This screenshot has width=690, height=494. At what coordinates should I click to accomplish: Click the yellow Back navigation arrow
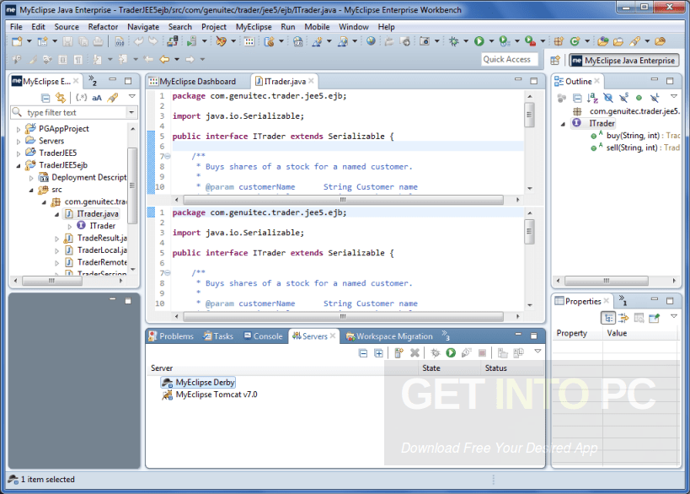click(164, 59)
